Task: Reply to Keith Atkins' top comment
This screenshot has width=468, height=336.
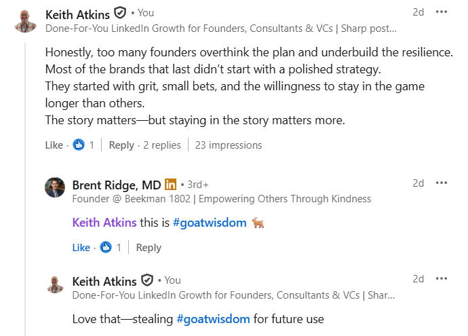Action: click(x=121, y=145)
